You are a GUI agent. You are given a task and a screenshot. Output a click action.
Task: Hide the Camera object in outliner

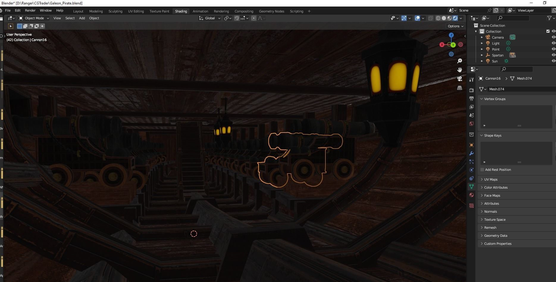(554, 37)
